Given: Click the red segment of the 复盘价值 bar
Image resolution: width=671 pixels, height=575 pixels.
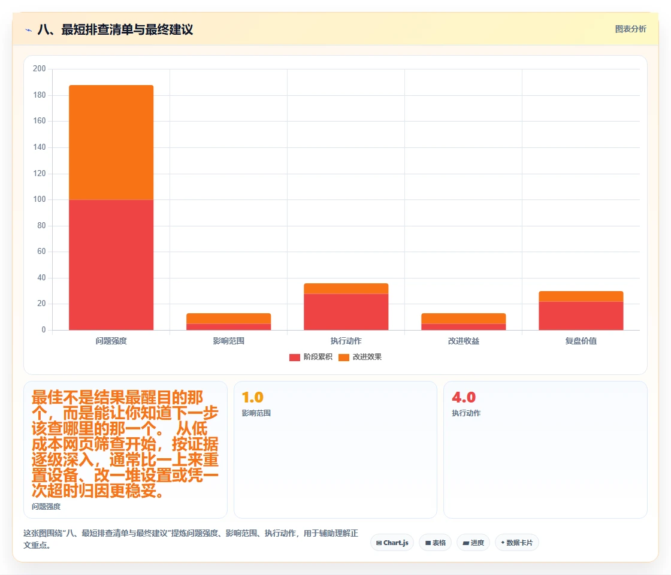Looking at the screenshot, I should (581, 316).
